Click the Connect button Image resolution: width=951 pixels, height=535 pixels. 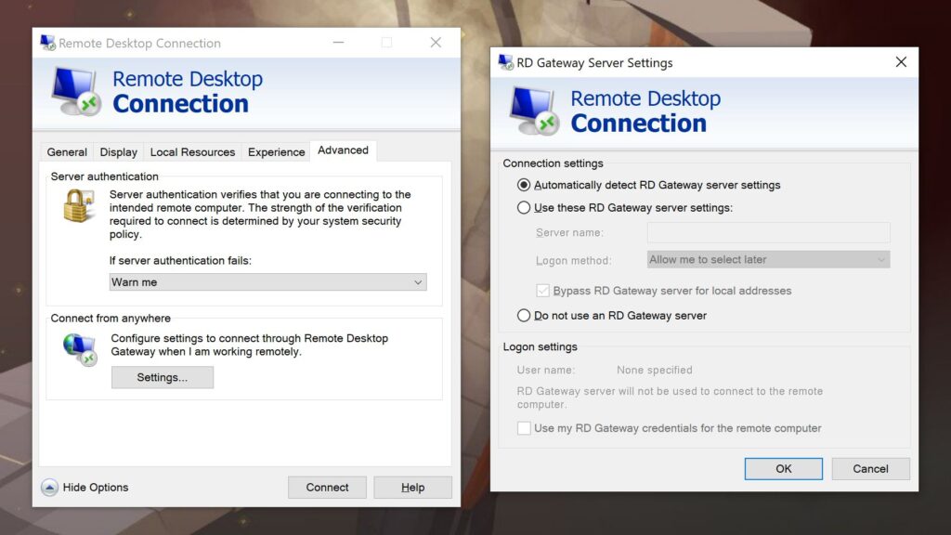pos(328,487)
